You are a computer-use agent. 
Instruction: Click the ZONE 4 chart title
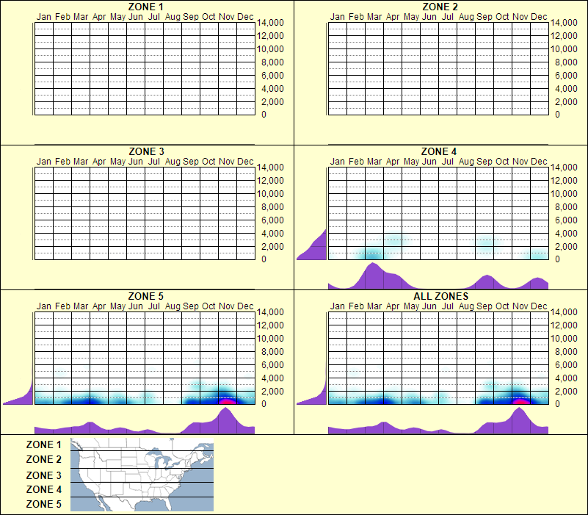441,151
